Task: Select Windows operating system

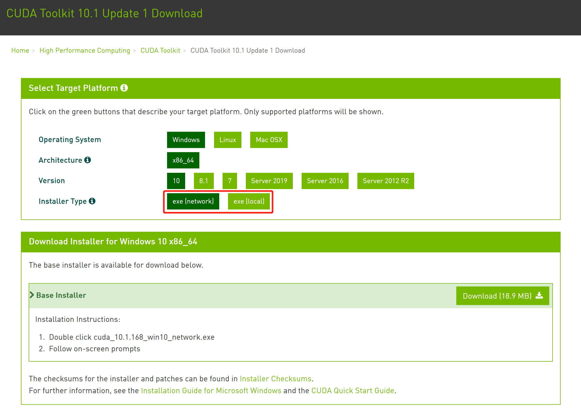Action: click(186, 140)
